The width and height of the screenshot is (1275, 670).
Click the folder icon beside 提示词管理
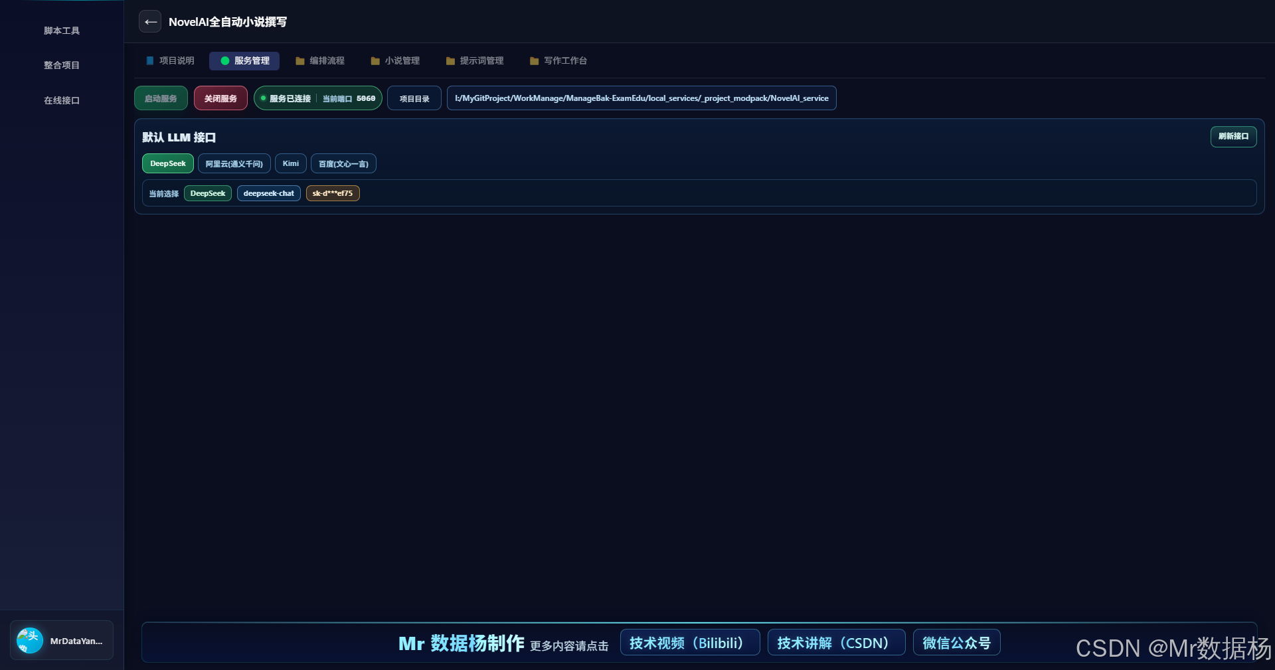click(x=450, y=61)
